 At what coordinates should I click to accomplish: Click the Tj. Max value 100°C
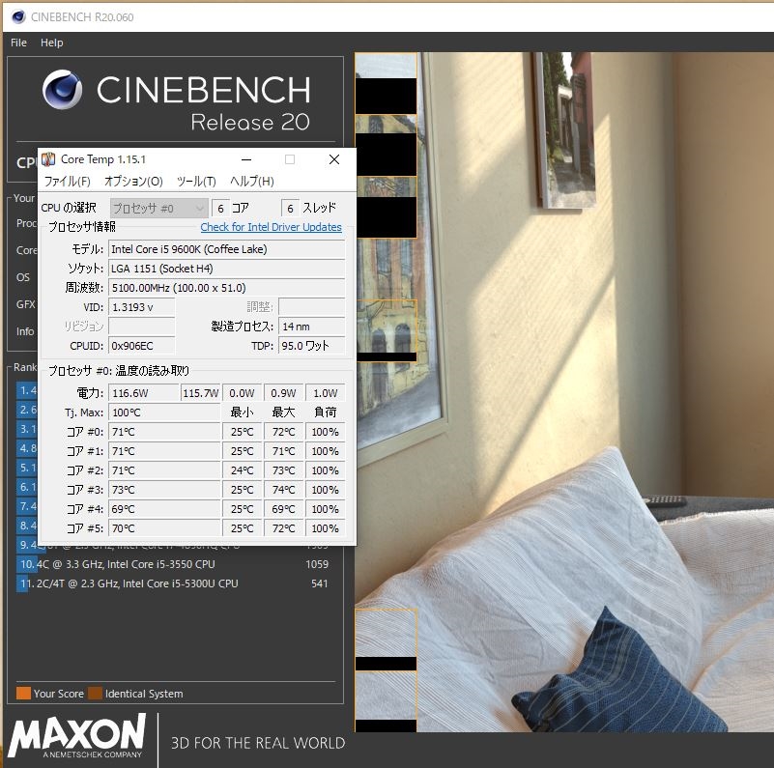point(164,412)
